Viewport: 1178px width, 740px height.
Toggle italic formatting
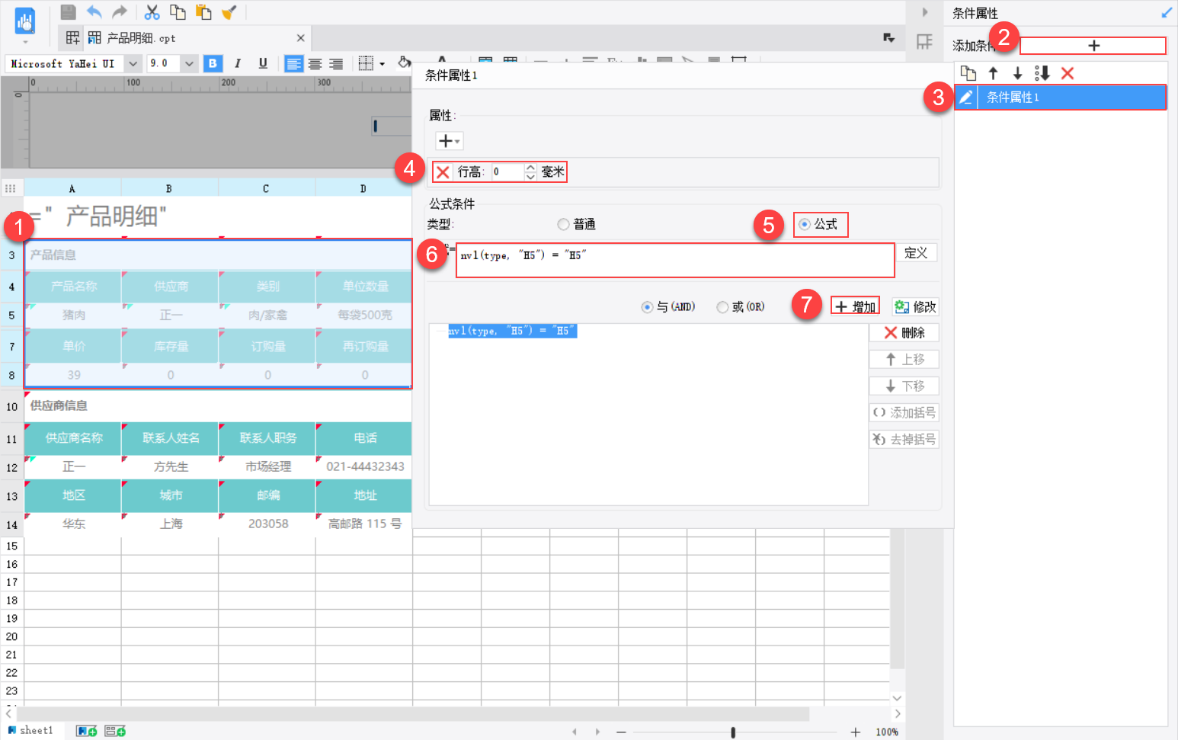[238, 63]
